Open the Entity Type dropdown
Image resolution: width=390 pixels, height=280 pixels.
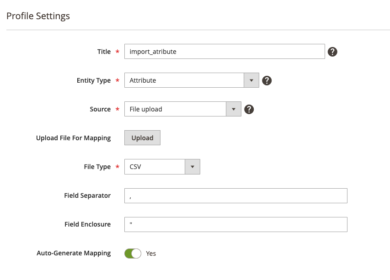coord(192,80)
